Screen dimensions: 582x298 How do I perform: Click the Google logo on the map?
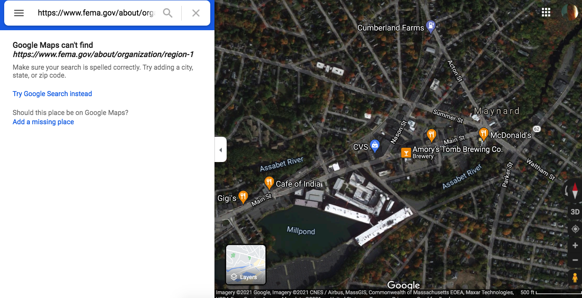click(x=403, y=285)
